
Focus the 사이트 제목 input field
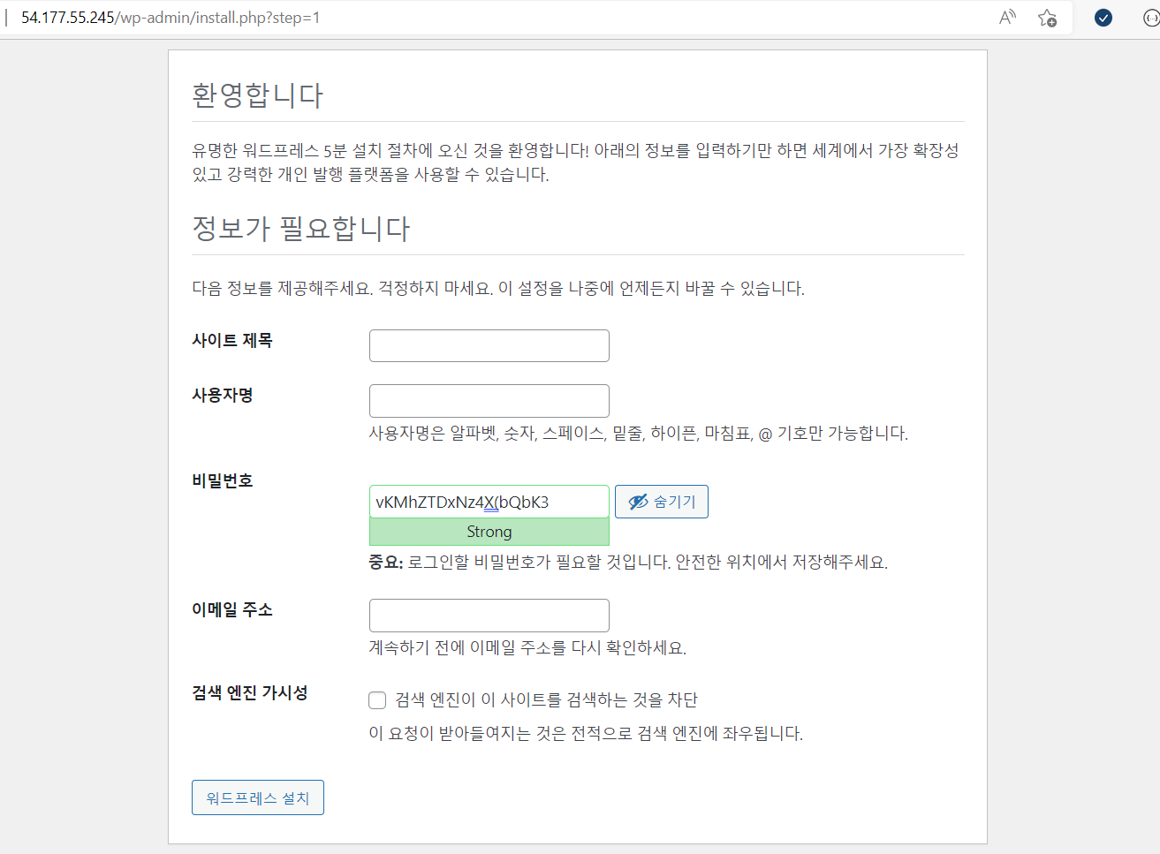pyautogui.click(x=489, y=345)
